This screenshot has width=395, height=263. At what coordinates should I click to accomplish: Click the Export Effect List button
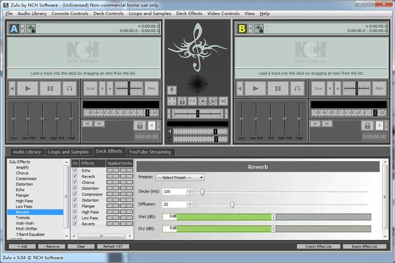pos(364,246)
